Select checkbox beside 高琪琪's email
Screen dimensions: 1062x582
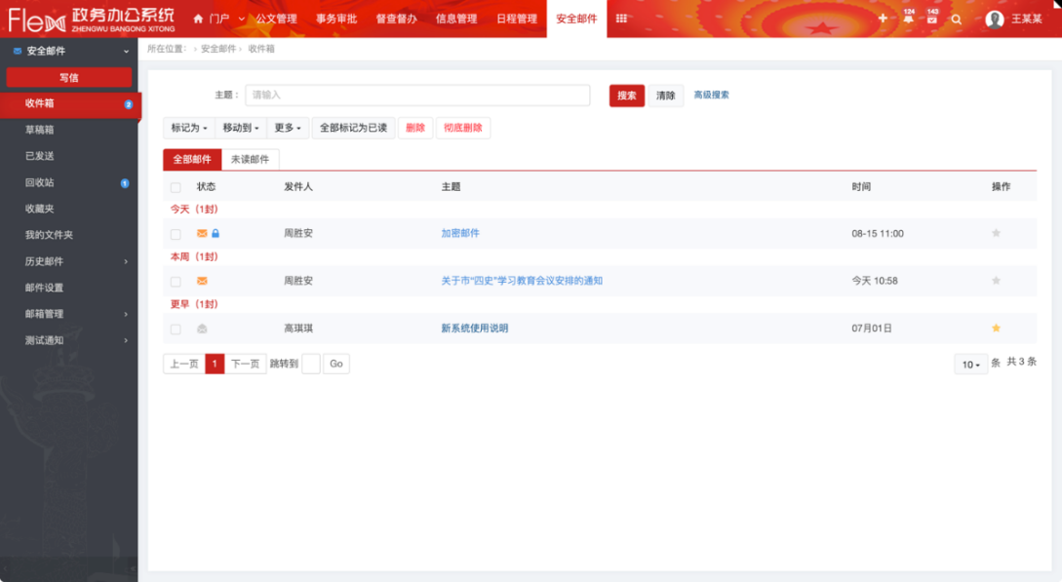click(x=176, y=330)
